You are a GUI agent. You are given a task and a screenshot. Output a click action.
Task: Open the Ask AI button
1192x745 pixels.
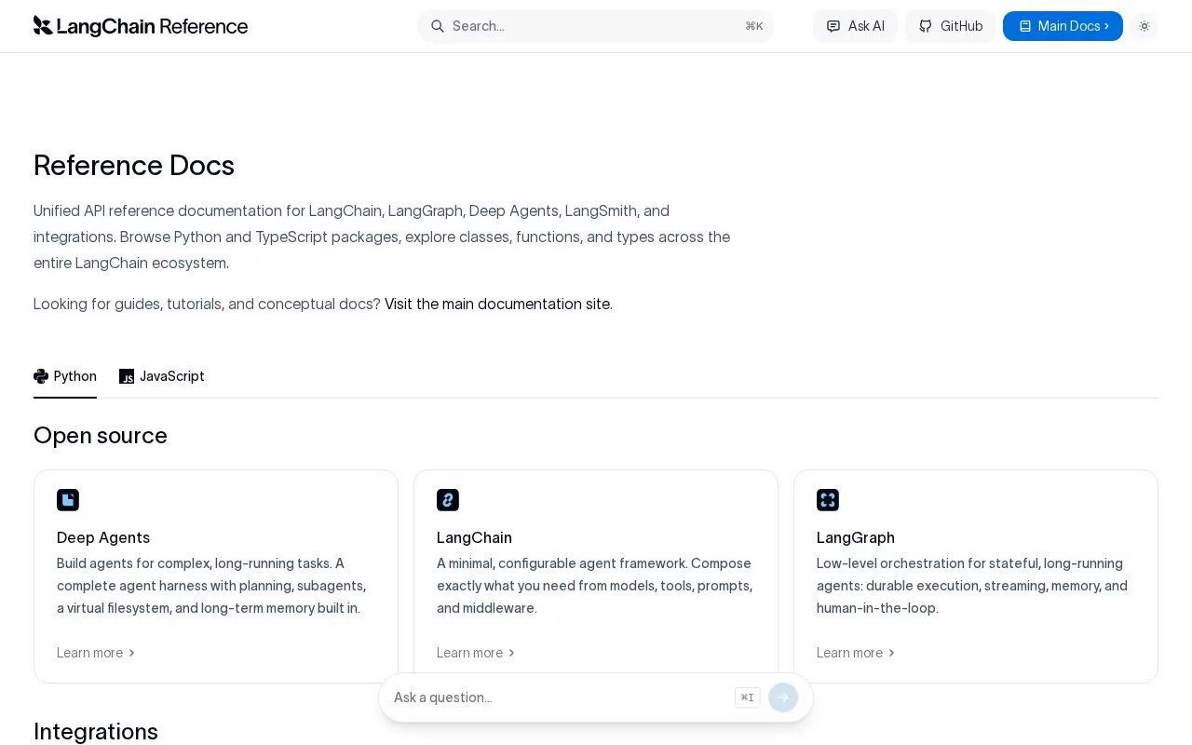855,26
